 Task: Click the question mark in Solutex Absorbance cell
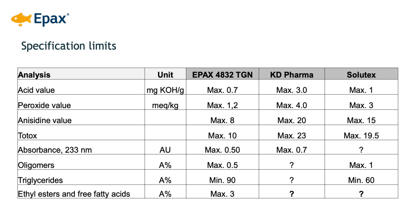[x=361, y=150]
